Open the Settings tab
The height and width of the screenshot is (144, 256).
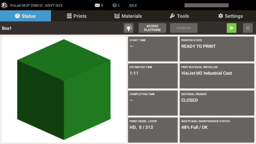point(230,16)
